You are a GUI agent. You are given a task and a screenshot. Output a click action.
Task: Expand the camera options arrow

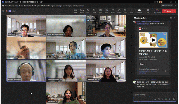(x=143, y=11)
